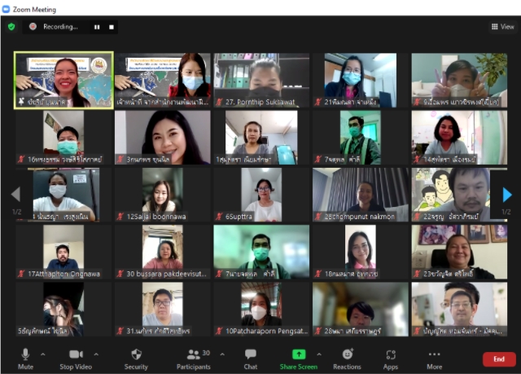Open the Chat panel
The image size is (521, 374).
coord(251,358)
